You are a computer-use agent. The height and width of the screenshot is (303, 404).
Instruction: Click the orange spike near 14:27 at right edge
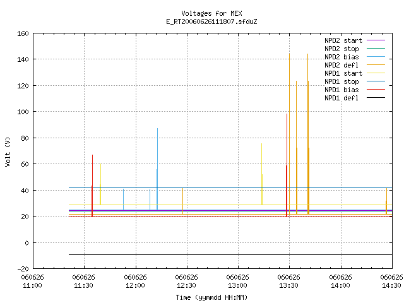[386, 201]
